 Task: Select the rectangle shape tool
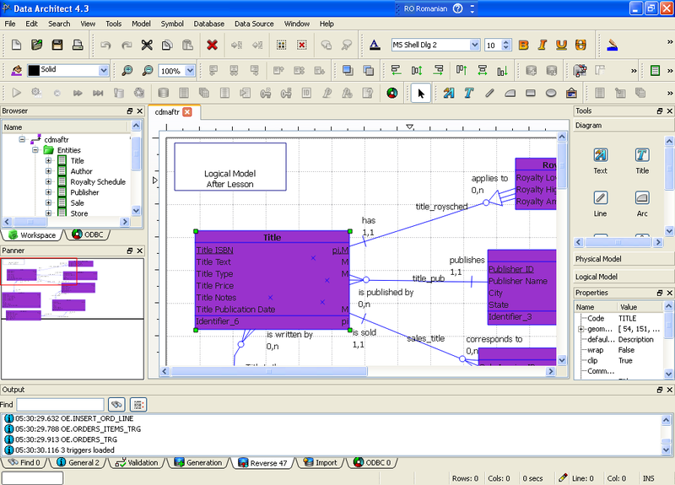pyautogui.click(x=531, y=93)
